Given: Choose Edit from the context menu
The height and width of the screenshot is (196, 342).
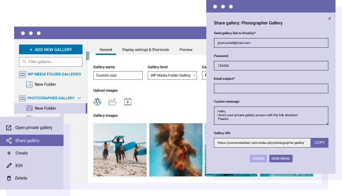Looking at the screenshot, I should 32,166.
